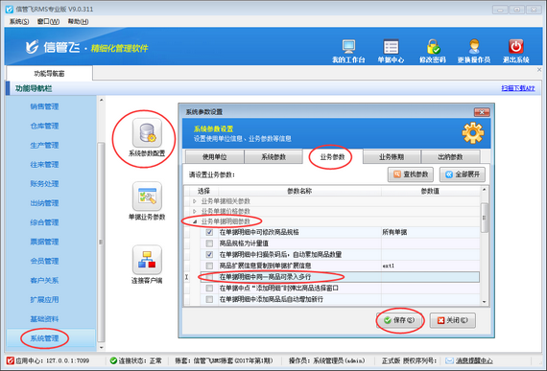This screenshot has width=547, height=371.
Task: Click the 查找参数 search button
Action: click(x=411, y=174)
